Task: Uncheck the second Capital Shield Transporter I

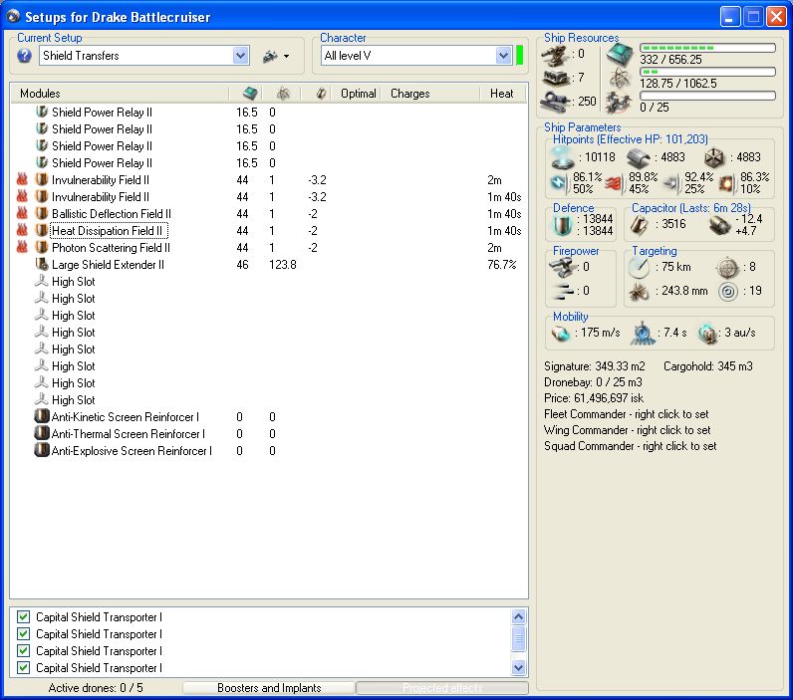Action: point(23,633)
